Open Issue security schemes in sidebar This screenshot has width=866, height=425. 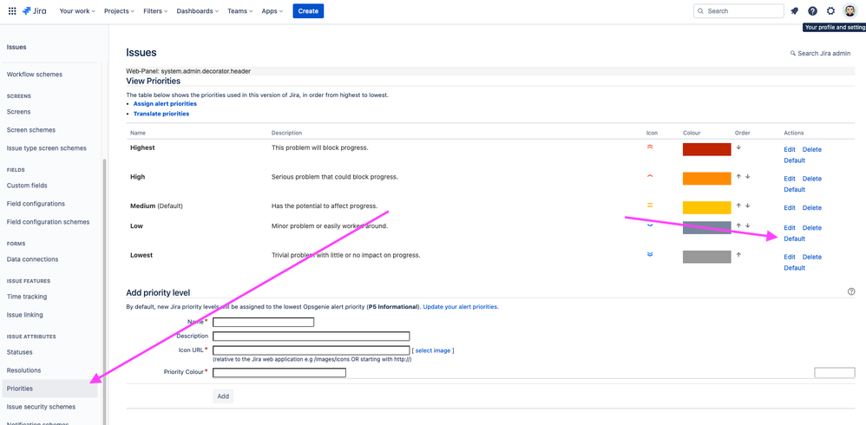click(41, 407)
